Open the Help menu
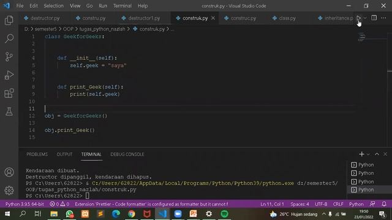 pos(143,5)
